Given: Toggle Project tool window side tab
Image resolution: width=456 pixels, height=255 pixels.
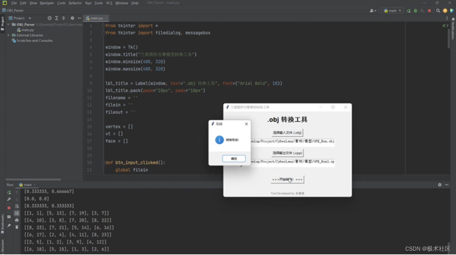Looking at the screenshot, I should tap(2, 23).
